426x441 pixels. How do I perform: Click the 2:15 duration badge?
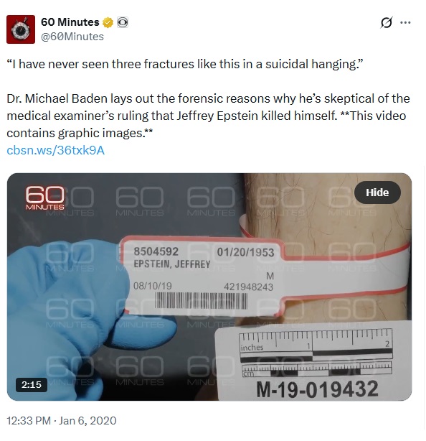(32, 384)
